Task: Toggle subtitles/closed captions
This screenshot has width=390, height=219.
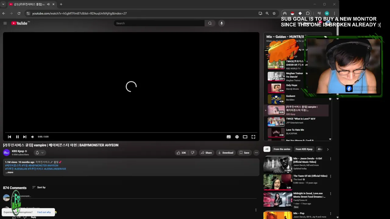Action: (x=229, y=137)
